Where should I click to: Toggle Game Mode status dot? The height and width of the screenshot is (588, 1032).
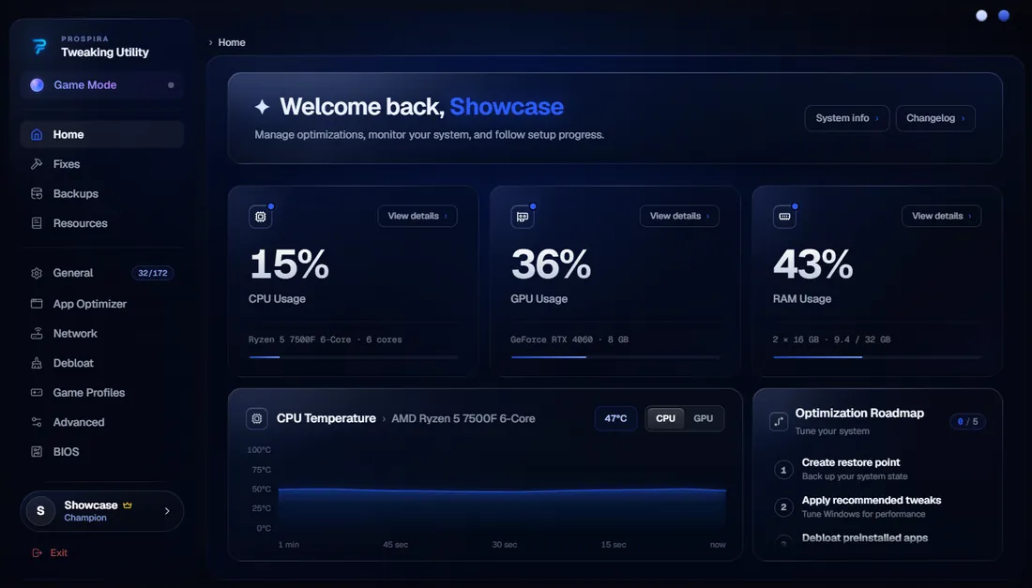tap(171, 84)
